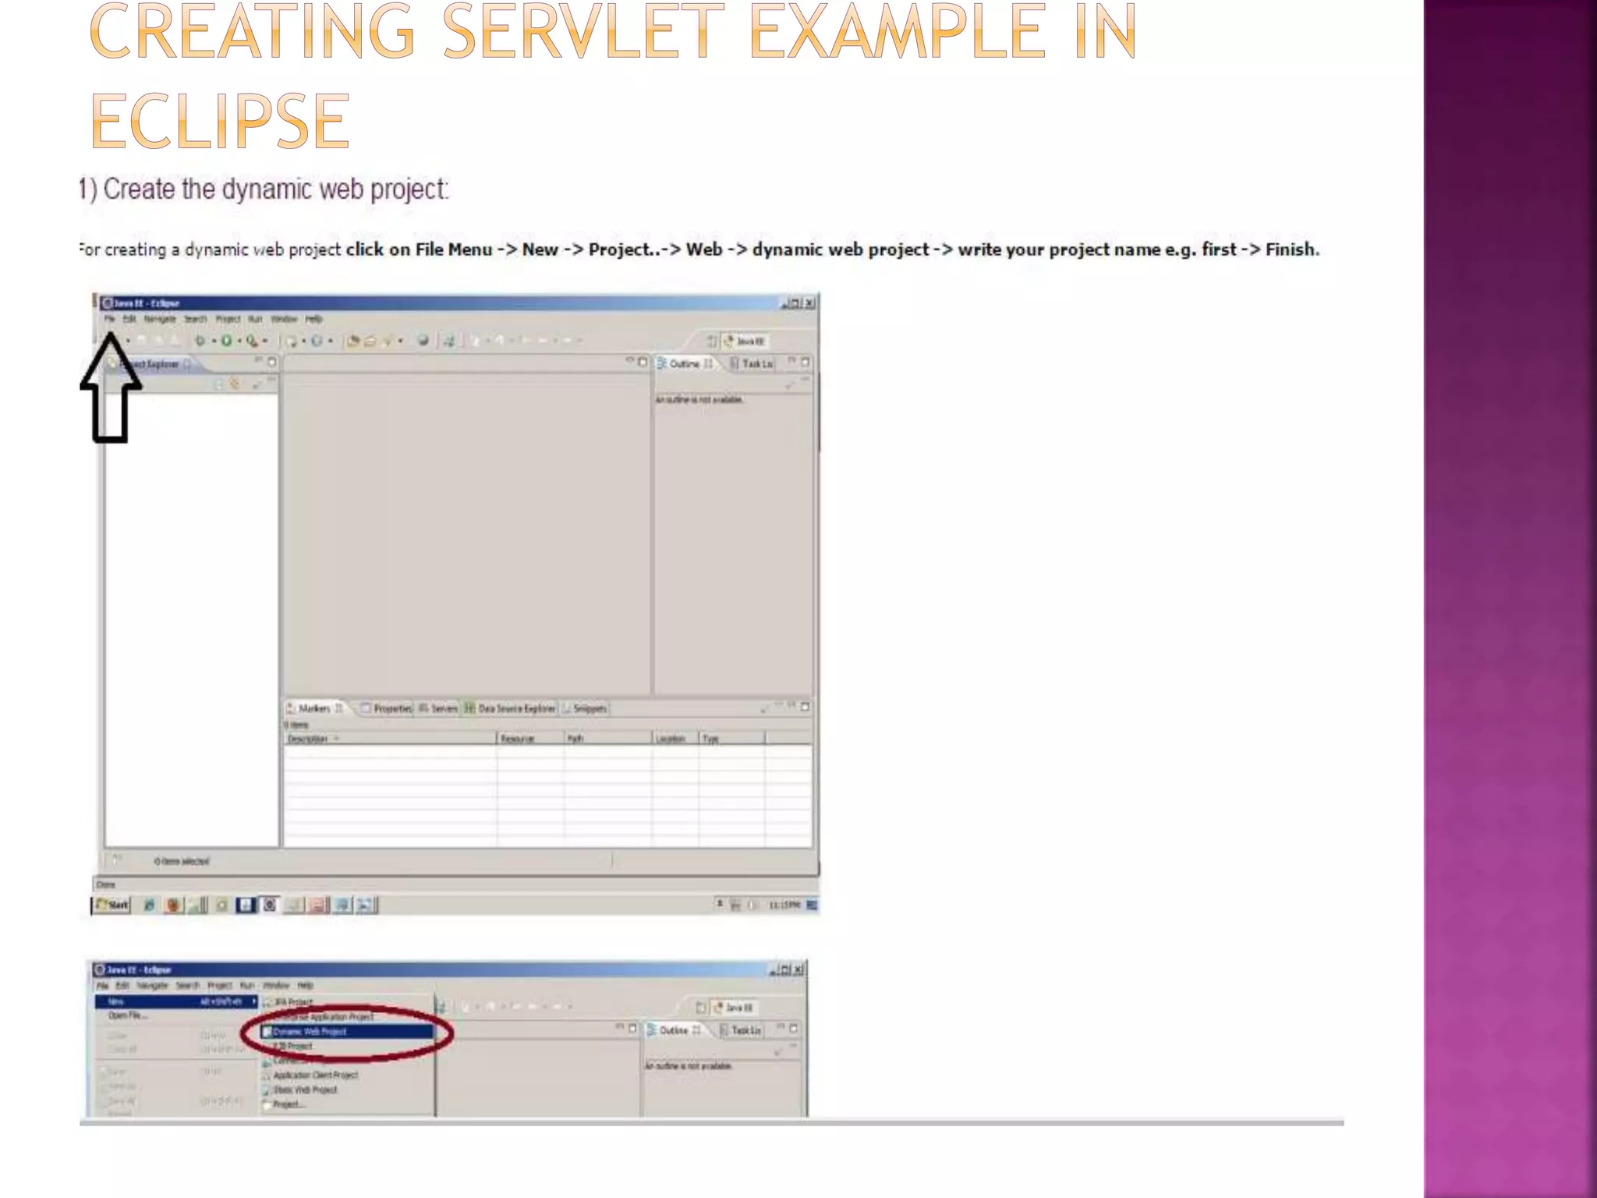Click the Windows Start button
The height and width of the screenshot is (1198, 1597).
click(x=112, y=905)
